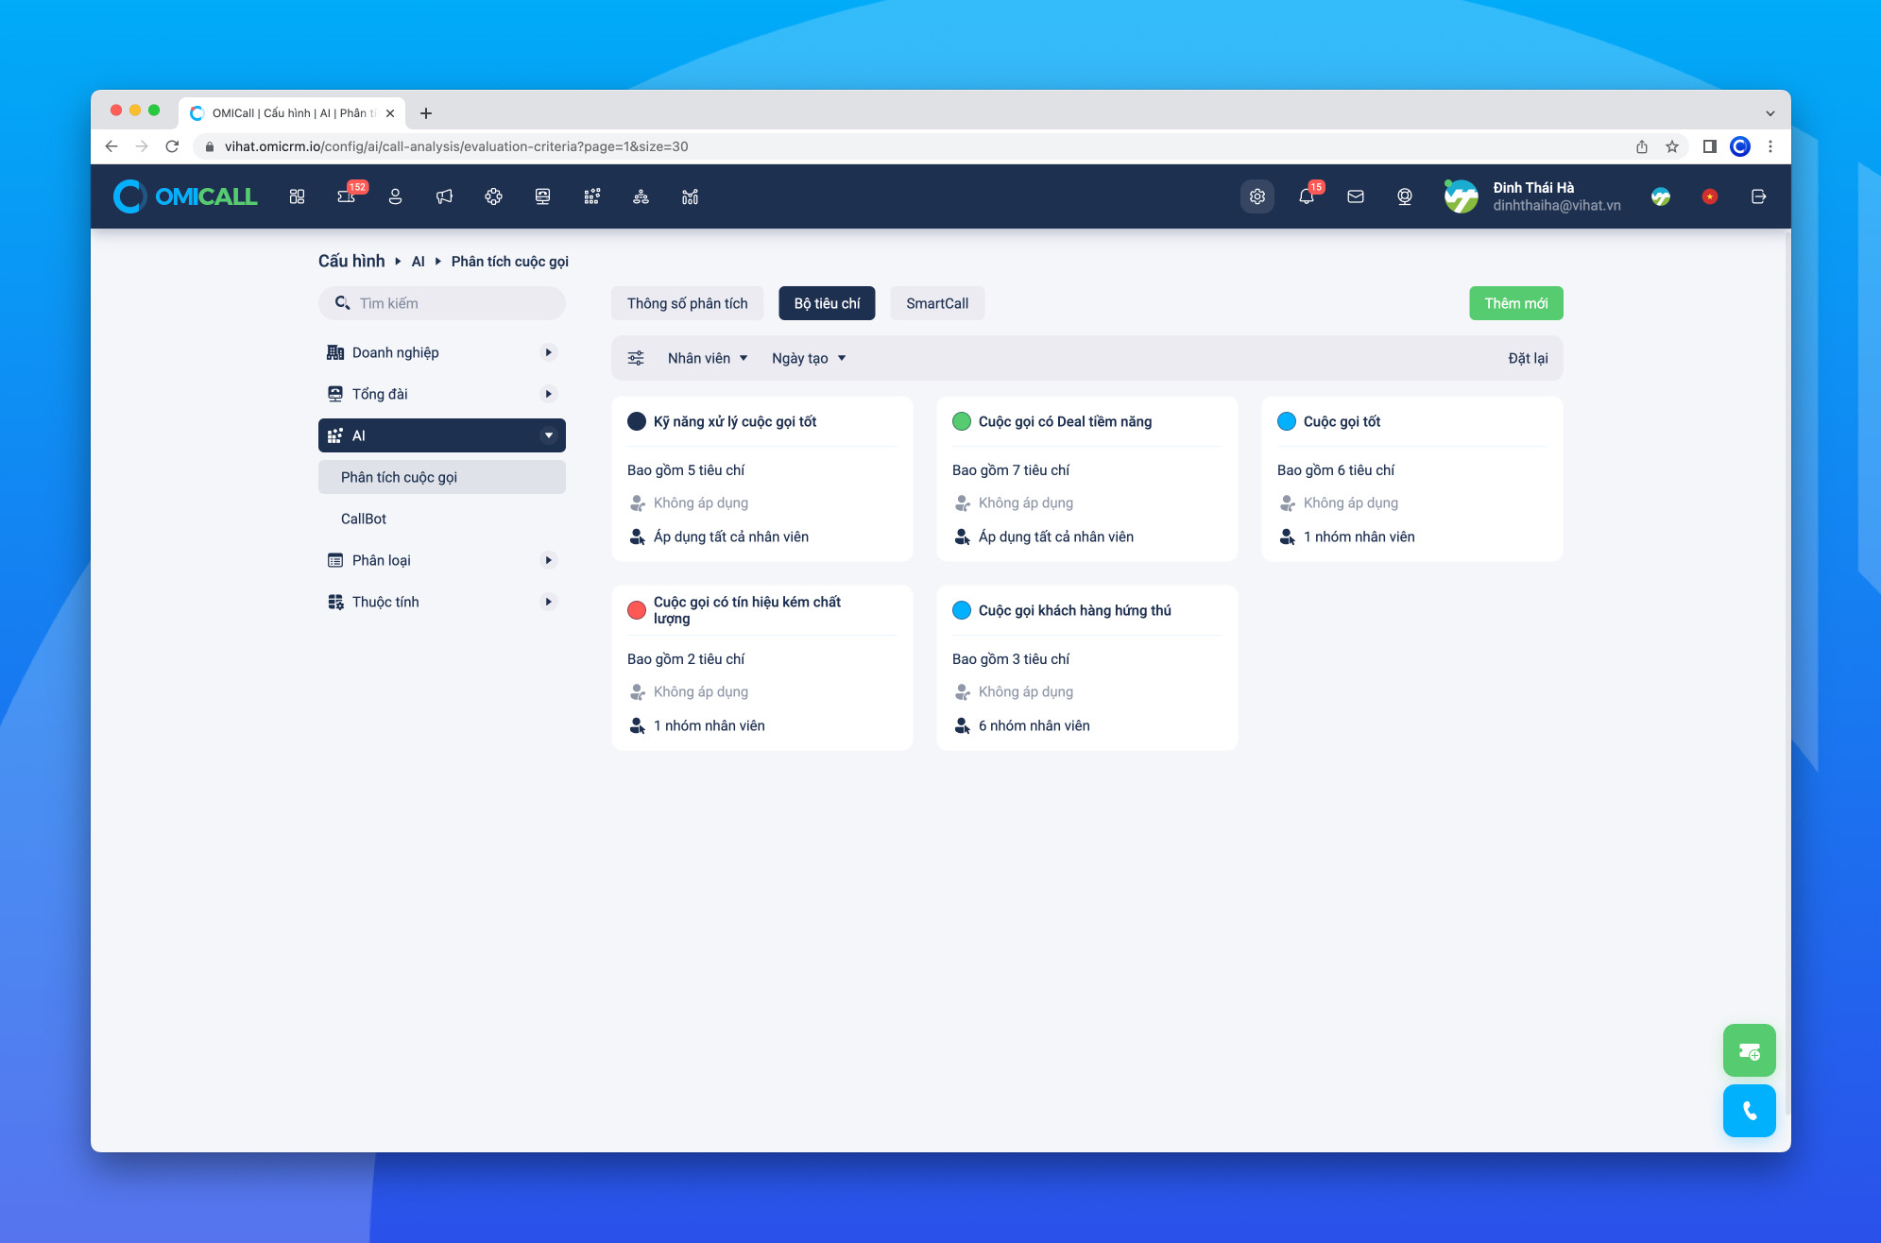This screenshot has height=1243, width=1881.
Task: Click the settings gear icon
Action: point(1257,196)
